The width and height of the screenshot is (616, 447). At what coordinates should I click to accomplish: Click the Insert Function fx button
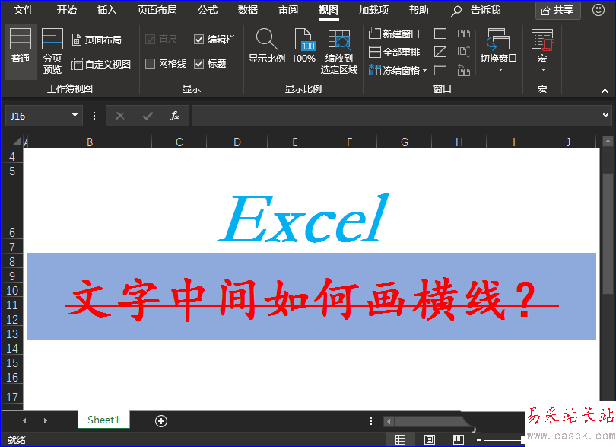pyautogui.click(x=175, y=116)
